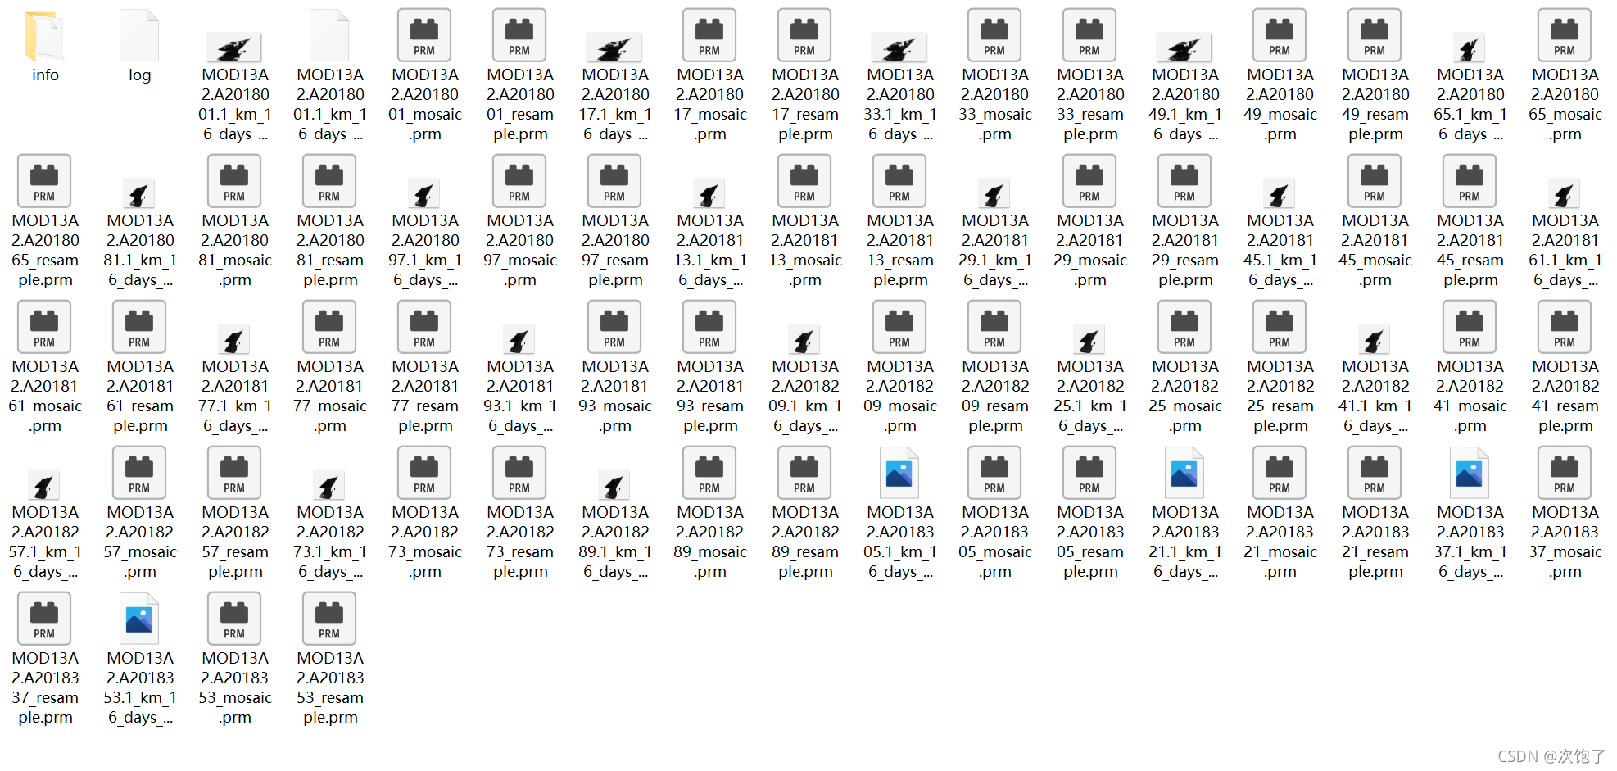This screenshot has width=1617, height=771.
Task: Click PRM icon of A2018129_mosaic.prm
Action: coord(1089,181)
